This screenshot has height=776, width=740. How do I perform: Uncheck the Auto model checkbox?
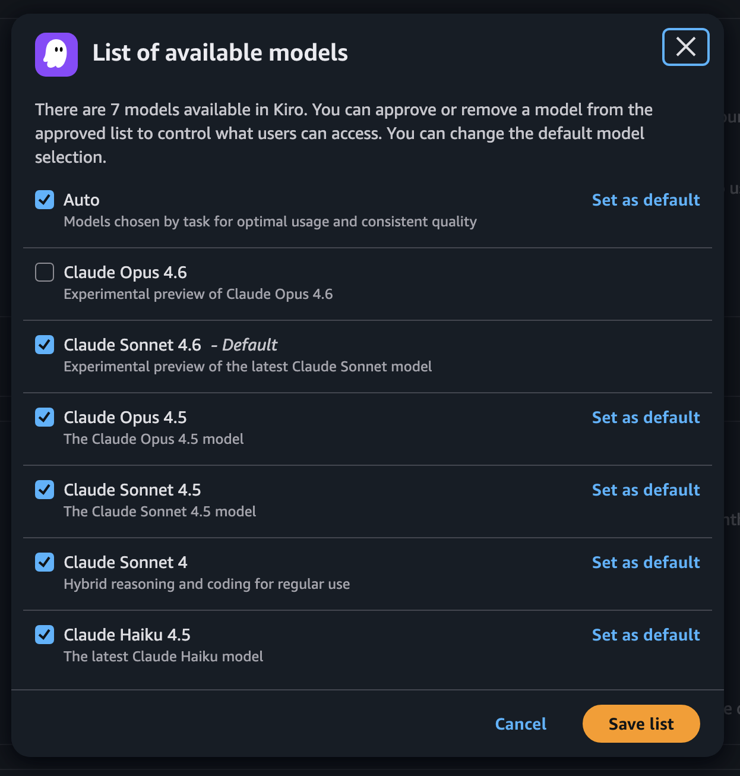click(44, 200)
